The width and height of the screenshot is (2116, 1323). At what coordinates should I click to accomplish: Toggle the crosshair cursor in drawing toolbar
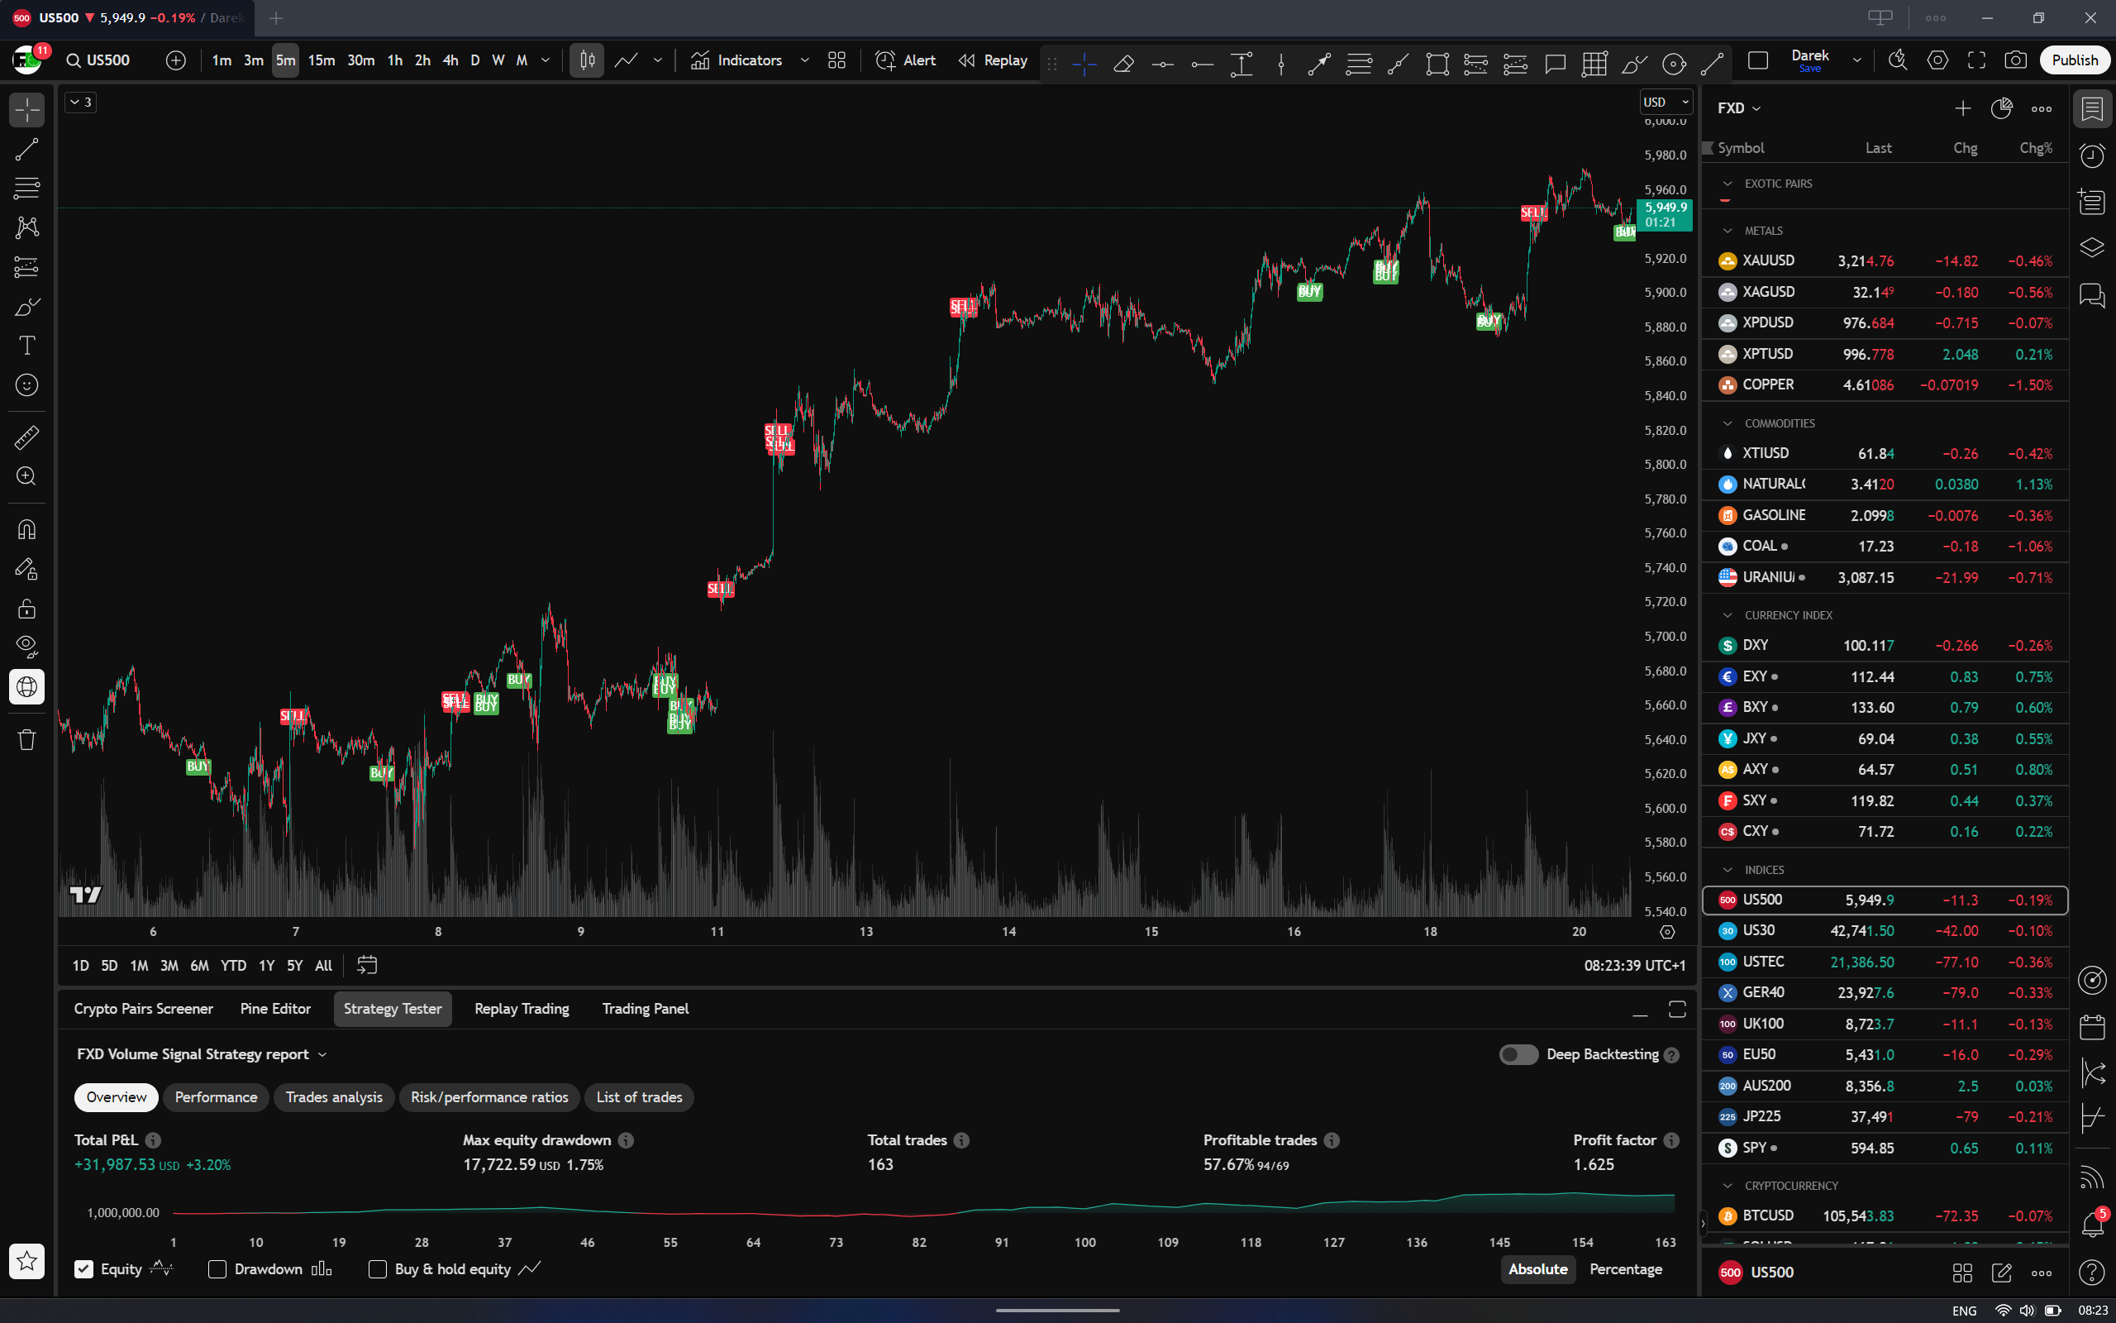pos(1084,62)
